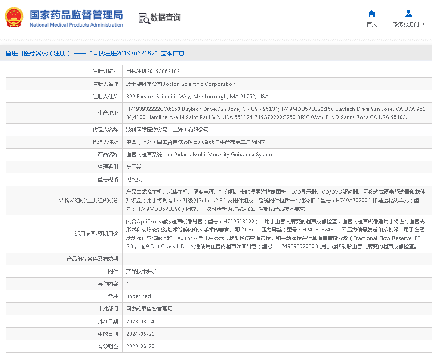
Task: Click the document icon beside 进口医疗器械 heading
Action: click(8, 53)
